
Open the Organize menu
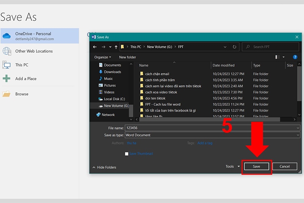click(103, 57)
